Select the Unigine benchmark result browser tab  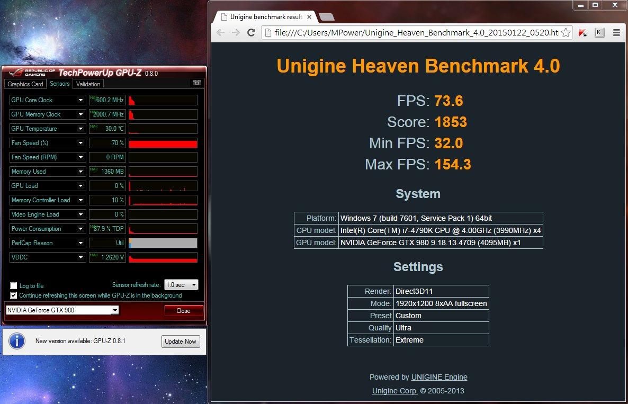tap(265, 17)
